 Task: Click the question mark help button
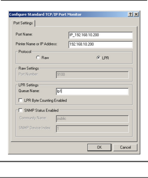click(130, 14)
